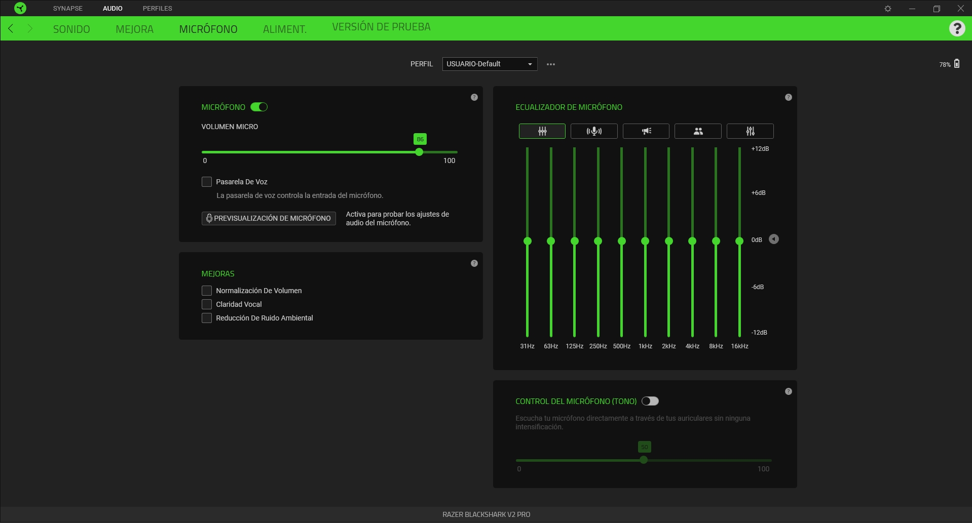Click the 1kHz equalizer band handle

click(645, 241)
